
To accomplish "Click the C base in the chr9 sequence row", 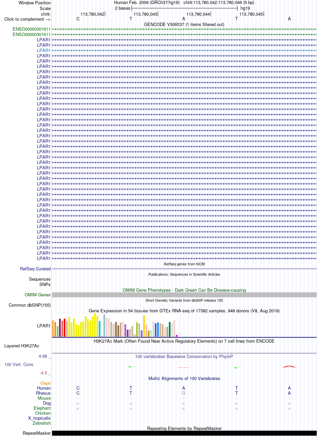I will (78, 19).
